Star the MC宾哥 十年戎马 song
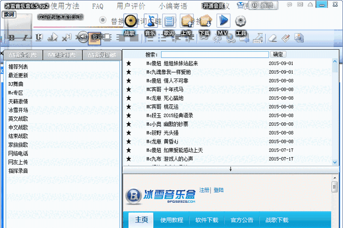Viewport: 343px width, 228px height. pos(129,89)
